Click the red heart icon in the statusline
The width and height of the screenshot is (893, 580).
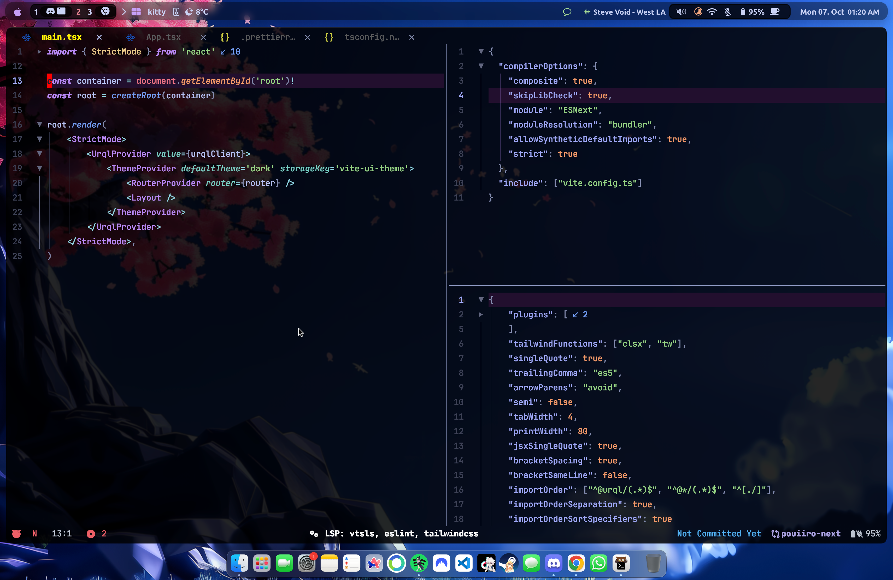[x=16, y=534]
